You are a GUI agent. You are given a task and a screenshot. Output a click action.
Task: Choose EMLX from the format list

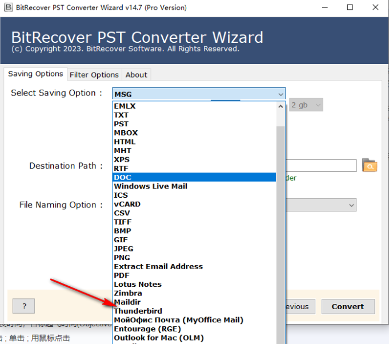(x=194, y=106)
